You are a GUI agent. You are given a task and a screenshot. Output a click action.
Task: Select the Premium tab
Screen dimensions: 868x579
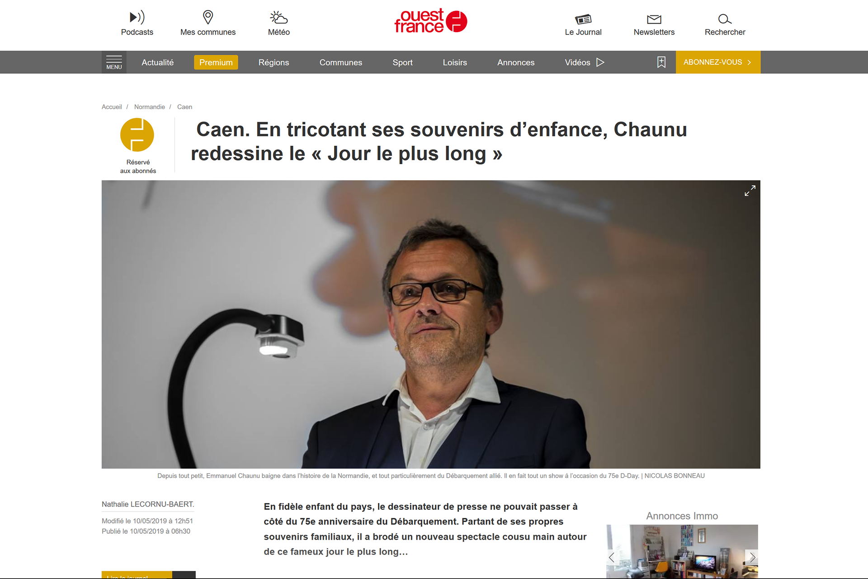[x=216, y=62]
